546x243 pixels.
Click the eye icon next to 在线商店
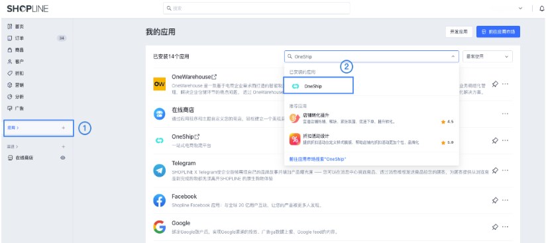pos(63,158)
